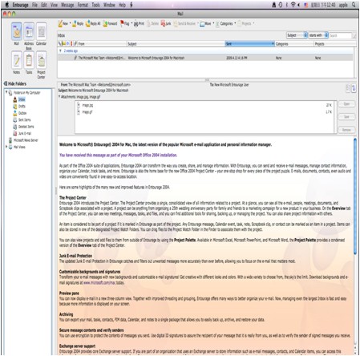Image resolution: width=360 pixels, height=356 pixels.
Task: Open the Tools menu
Action: pos(95,5)
